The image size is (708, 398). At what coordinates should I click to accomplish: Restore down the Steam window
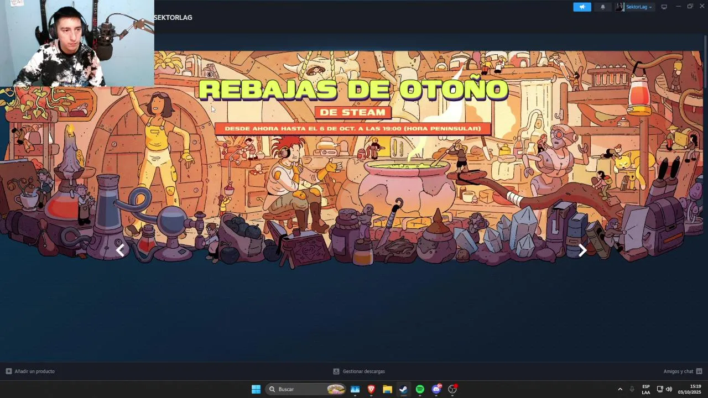690,6
